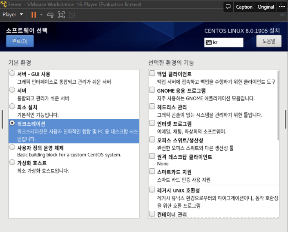Click the right window edge scrollbar handle
The image size is (288, 232).
[x=286, y=119]
